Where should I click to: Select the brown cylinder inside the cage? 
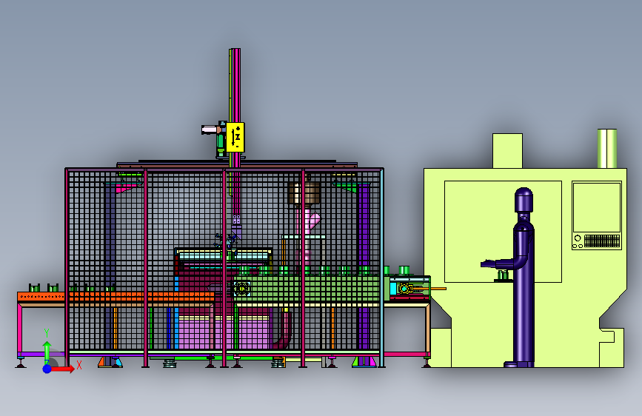304,193
